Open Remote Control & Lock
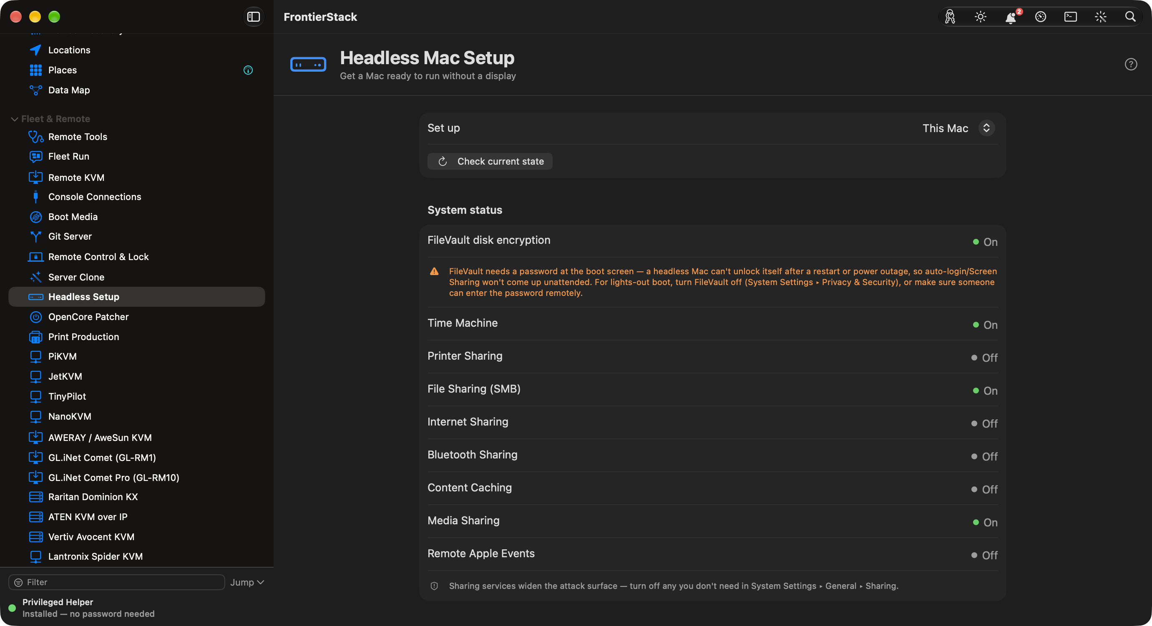The width and height of the screenshot is (1152, 626). [x=137, y=257]
